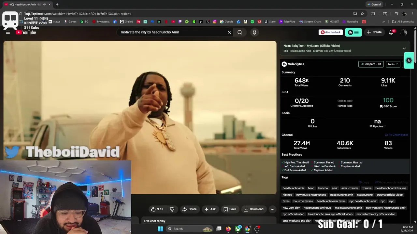Expand the Mix playlist panel chevron
Image resolution: width=417 pixels, height=234 pixels.
coord(404,48)
